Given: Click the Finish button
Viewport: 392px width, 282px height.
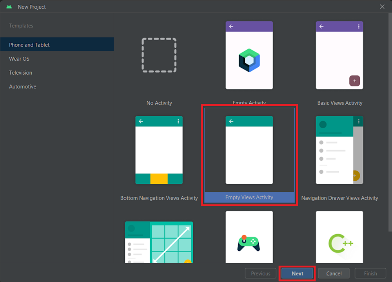Looking at the screenshot, I should click(370, 273).
